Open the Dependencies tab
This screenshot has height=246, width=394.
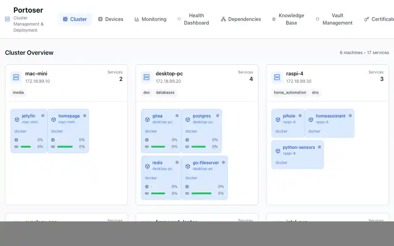coord(241,19)
